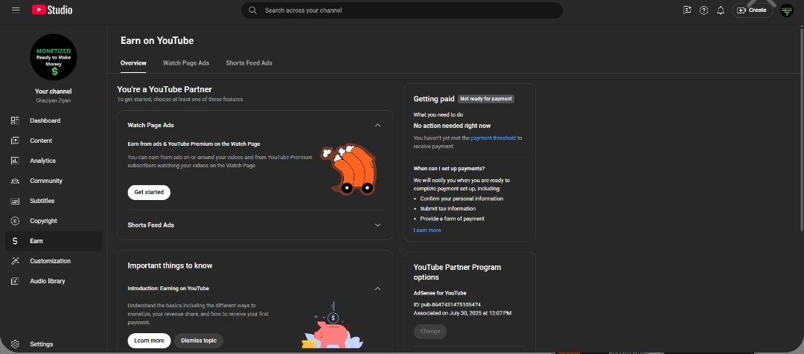Click the channel name Ghaziyan Ziyan
804x354 pixels.
click(x=54, y=100)
